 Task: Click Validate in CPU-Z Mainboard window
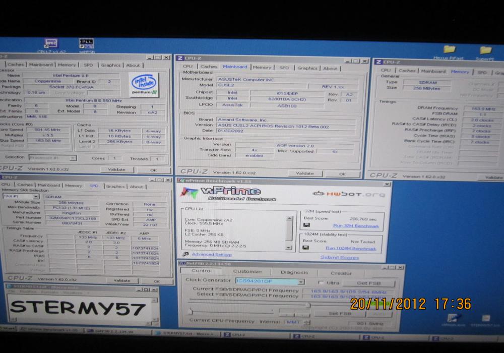(305, 173)
